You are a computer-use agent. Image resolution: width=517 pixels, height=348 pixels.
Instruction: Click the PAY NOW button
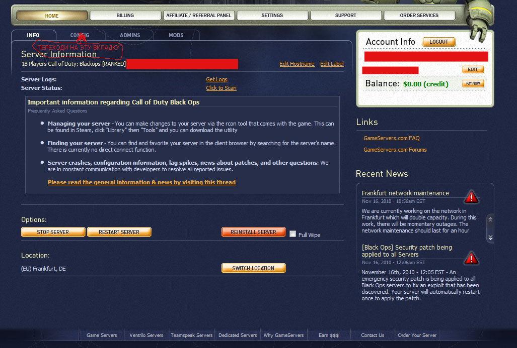click(473, 83)
